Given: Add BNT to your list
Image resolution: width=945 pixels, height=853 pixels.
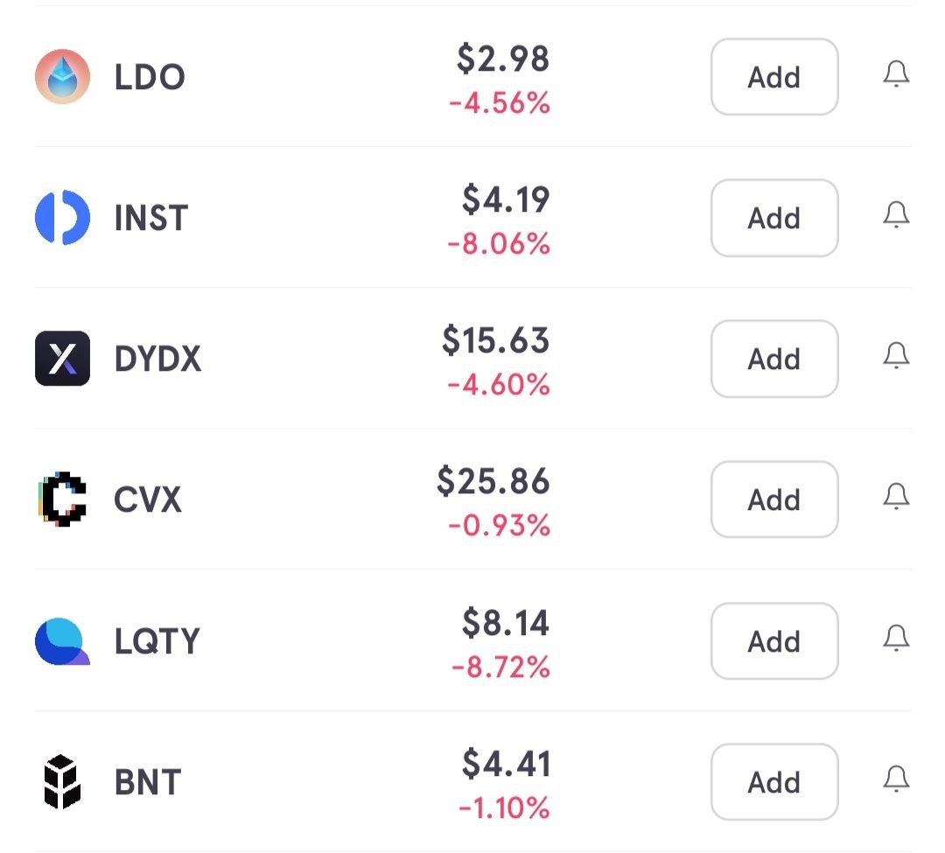Looking at the screenshot, I should (x=774, y=782).
